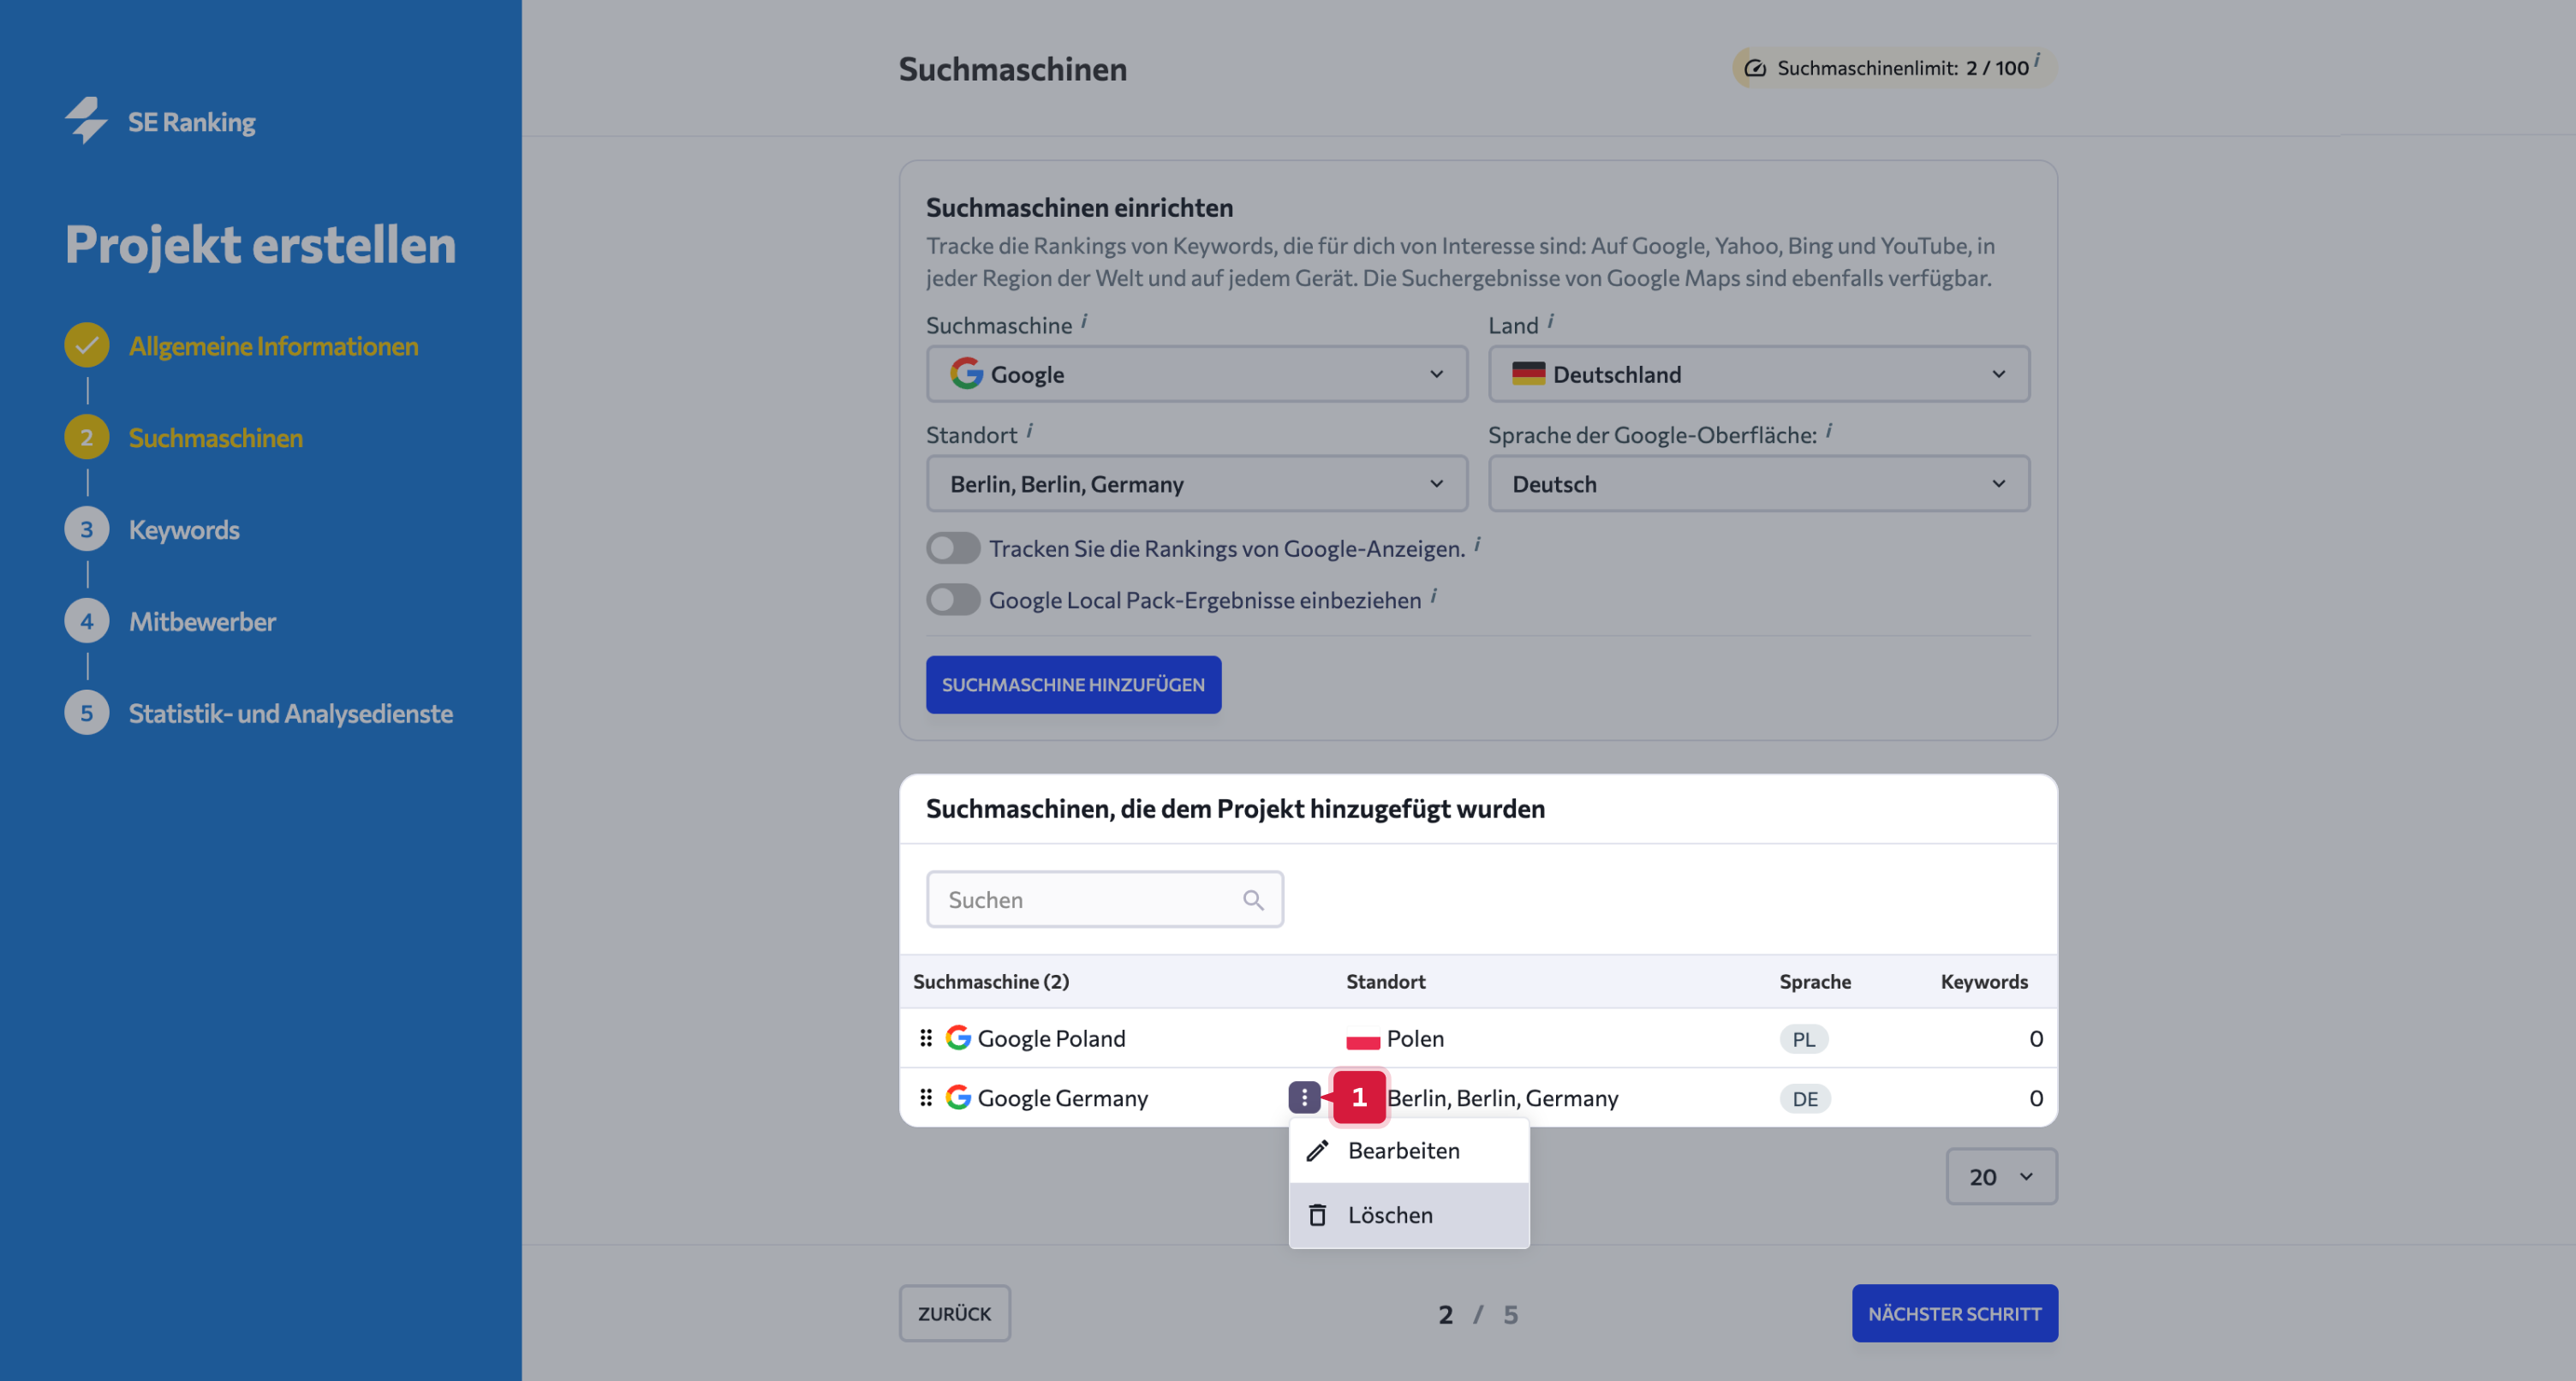Click the SE Ranking brand name link
The width and height of the screenshot is (2576, 1381).
[x=191, y=123]
